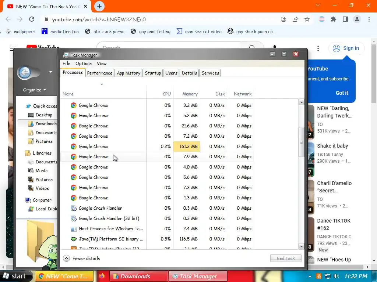Open the Dance TIKTOK #162 video
The height and width of the screenshot is (282, 377).
point(334,224)
